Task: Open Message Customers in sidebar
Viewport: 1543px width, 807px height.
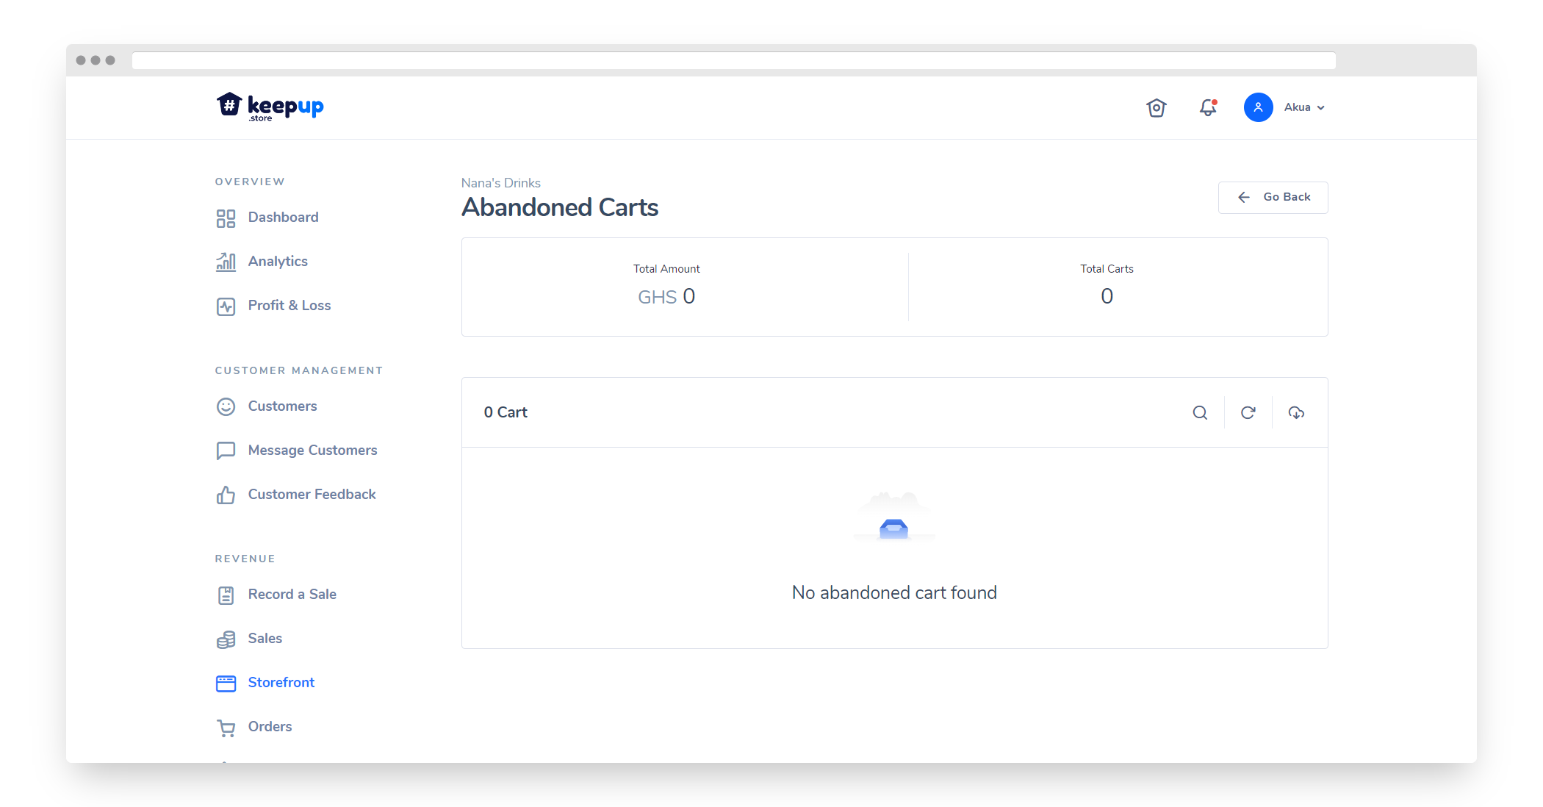Action: pos(312,451)
